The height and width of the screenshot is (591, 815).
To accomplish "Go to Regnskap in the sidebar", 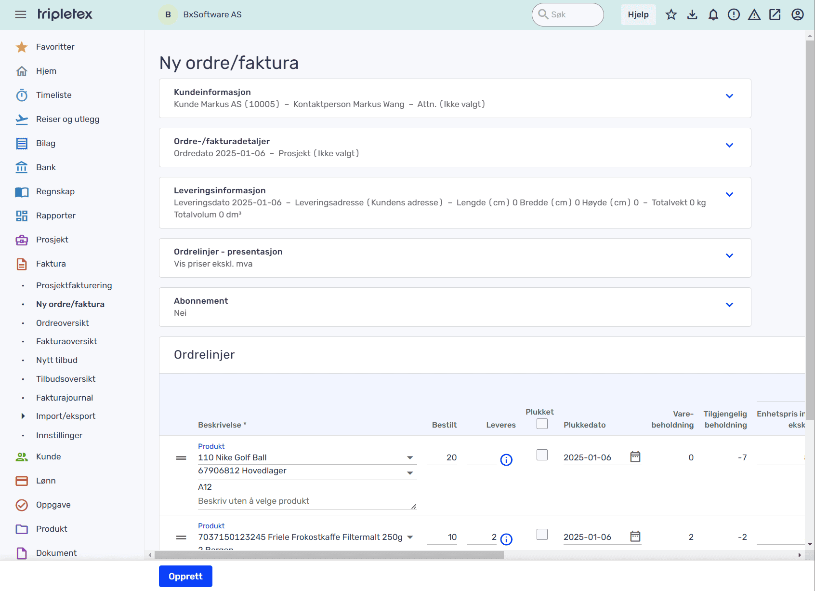I will pyautogui.click(x=55, y=191).
